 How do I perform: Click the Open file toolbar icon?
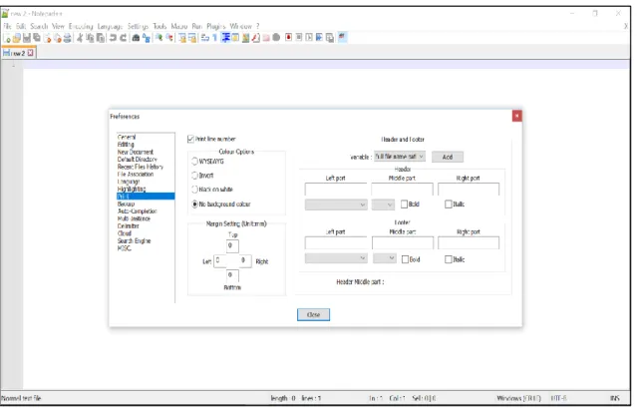[16, 38]
